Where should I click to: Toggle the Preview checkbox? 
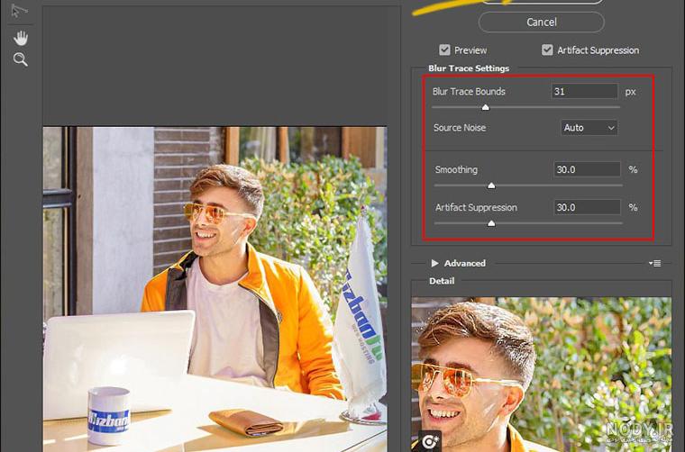click(444, 50)
